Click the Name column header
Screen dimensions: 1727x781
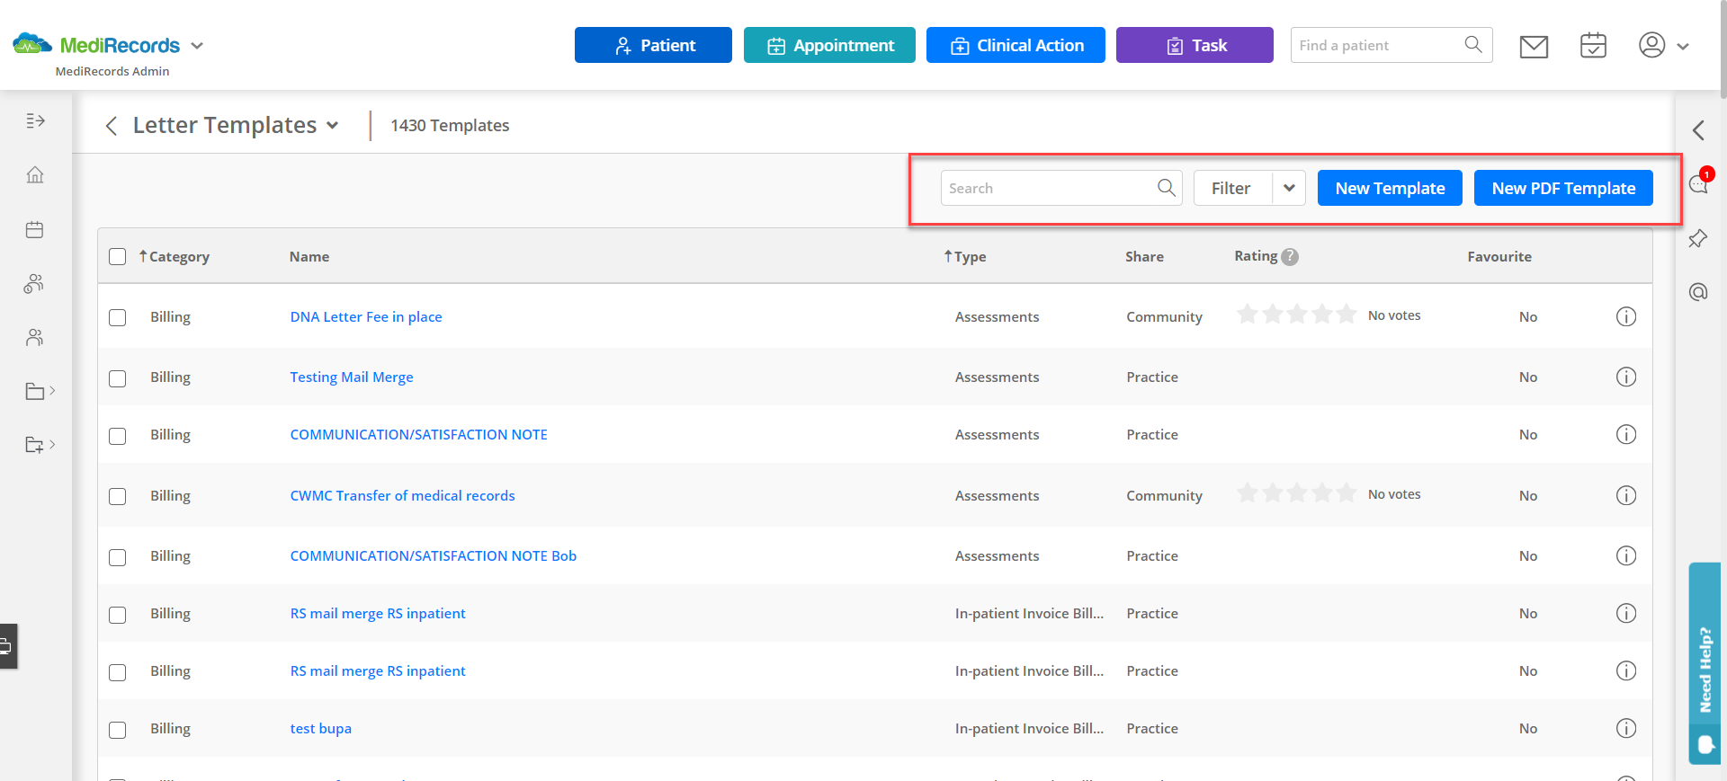[x=309, y=257]
